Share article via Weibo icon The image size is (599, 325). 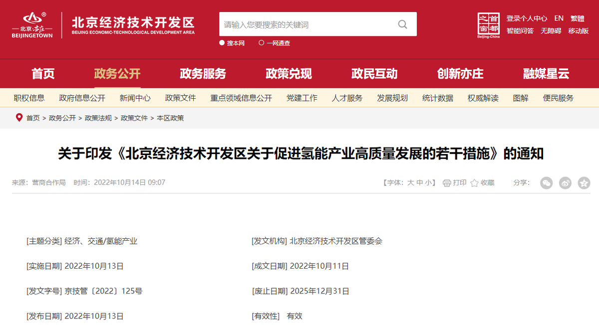pos(565,183)
